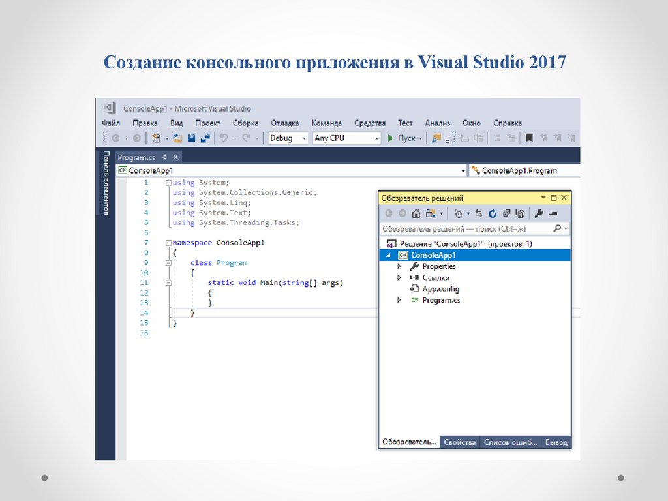Viewport: 668px width, 501px height.
Task: Toggle the pin on Program.cs tab
Action: (x=164, y=157)
